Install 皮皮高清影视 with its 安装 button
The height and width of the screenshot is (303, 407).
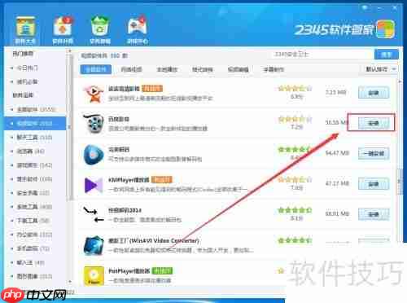[374, 93]
